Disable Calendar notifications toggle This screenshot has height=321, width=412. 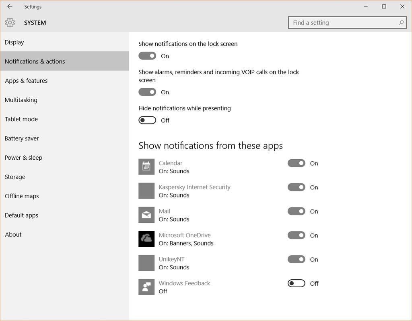click(296, 163)
